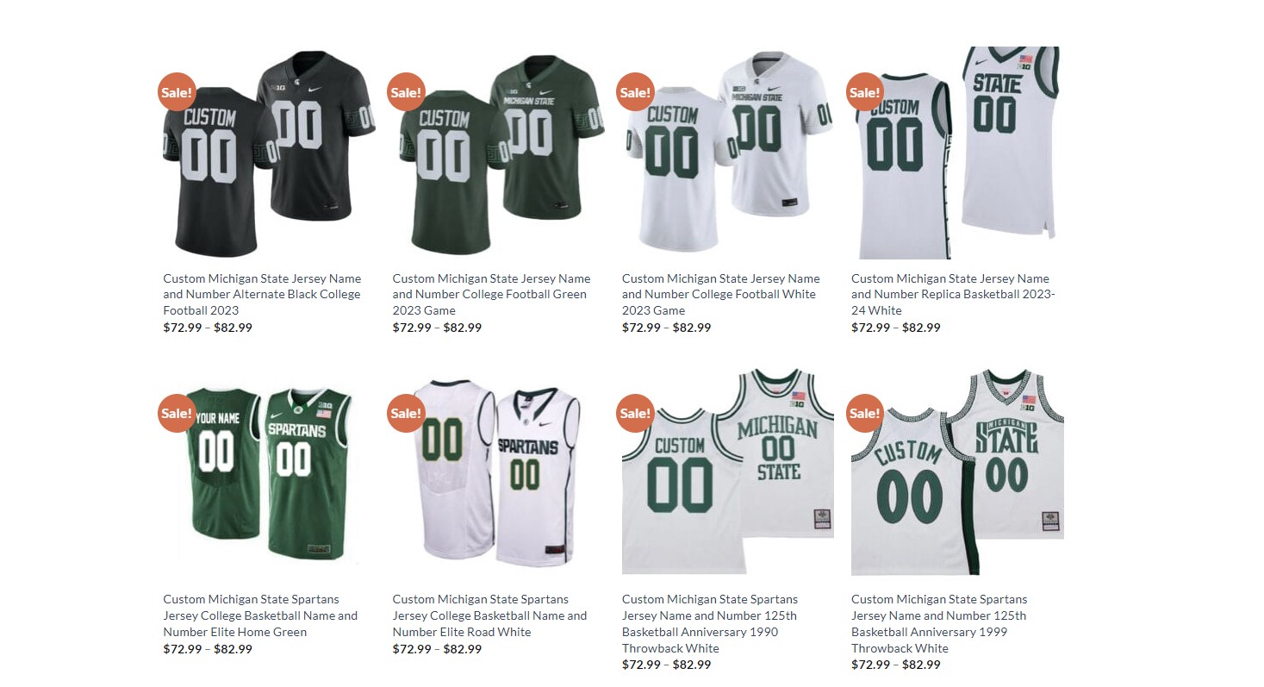
Task: Open the 1999 Throwback White jersey title link
Action: pos(939,623)
